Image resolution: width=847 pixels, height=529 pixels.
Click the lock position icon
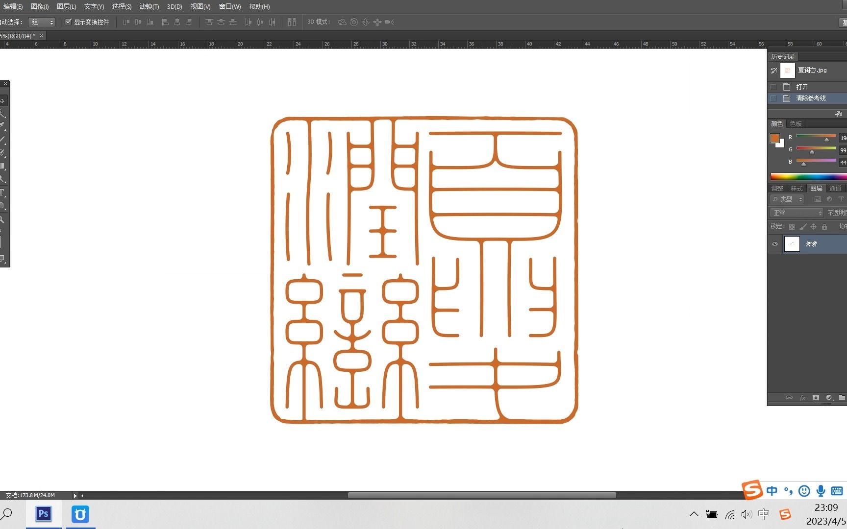click(x=814, y=227)
